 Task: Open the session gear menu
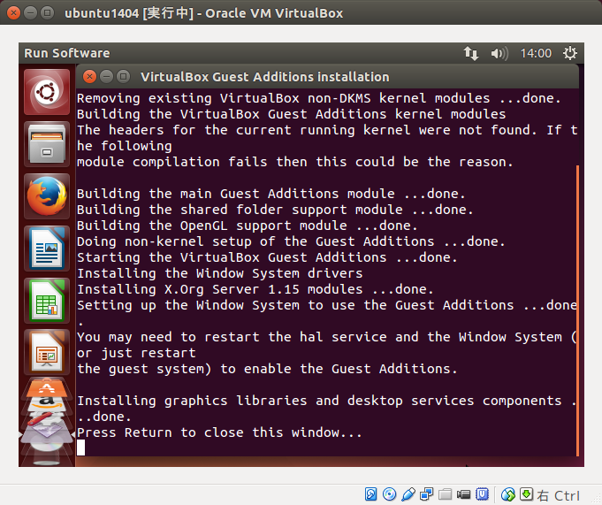click(570, 53)
